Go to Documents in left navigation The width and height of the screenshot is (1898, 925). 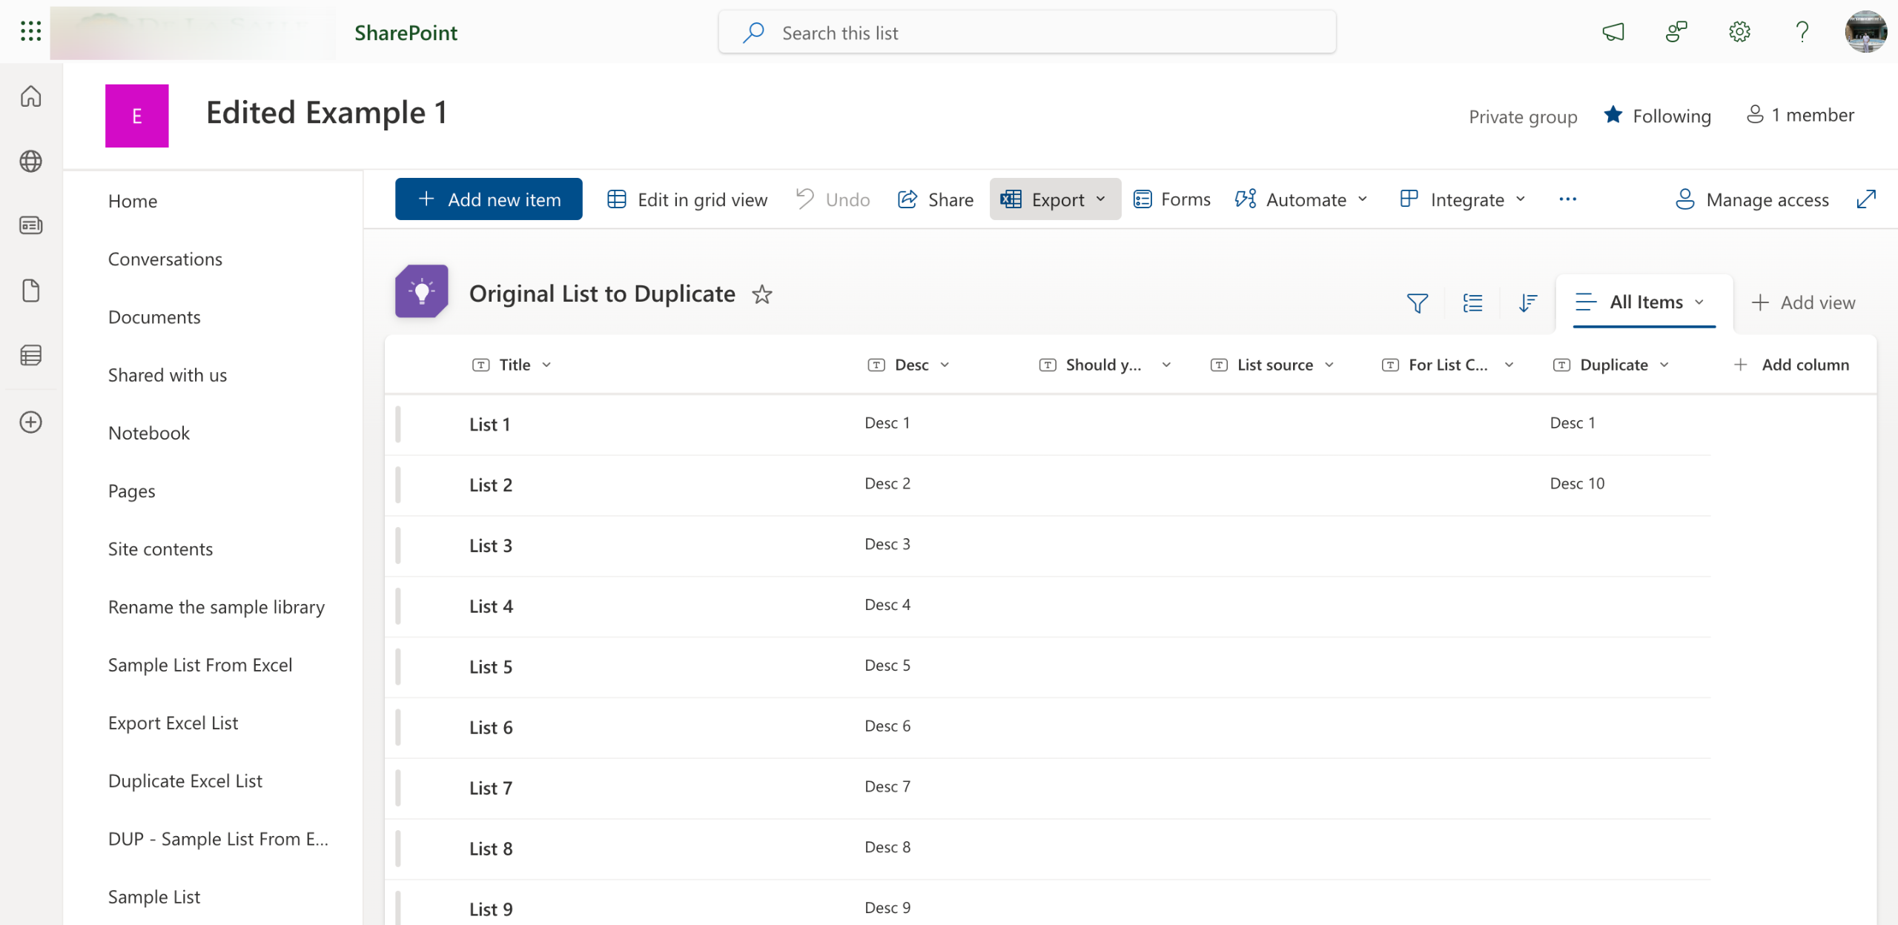pos(154,317)
